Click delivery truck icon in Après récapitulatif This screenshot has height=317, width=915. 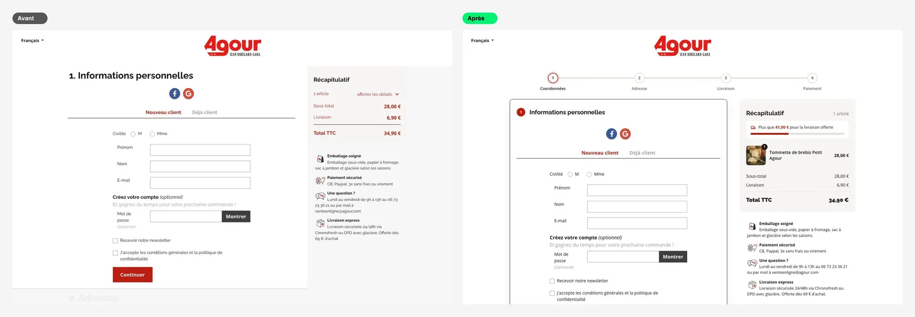753,128
